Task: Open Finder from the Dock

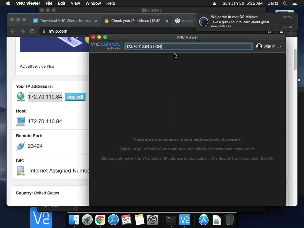Action: [x=74, y=220]
